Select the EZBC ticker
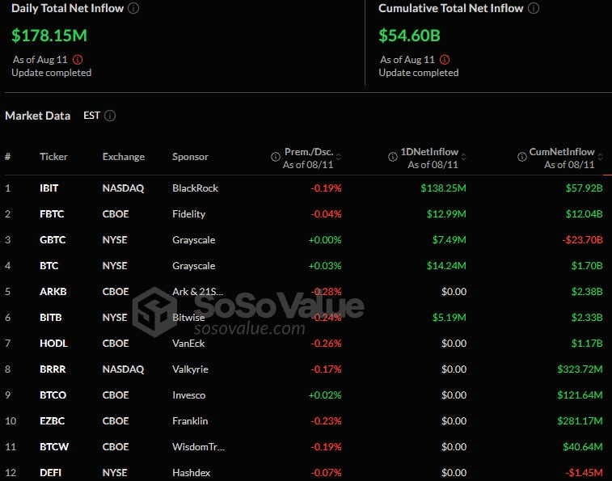 click(52, 421)
